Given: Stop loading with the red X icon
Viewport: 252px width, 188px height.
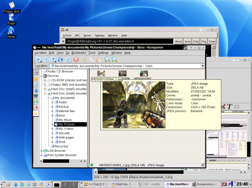Looking at the screenshot, I should [x=76, y=59].
